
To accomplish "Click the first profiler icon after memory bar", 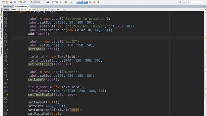I will pyautogui.click(x=90, y=2).
